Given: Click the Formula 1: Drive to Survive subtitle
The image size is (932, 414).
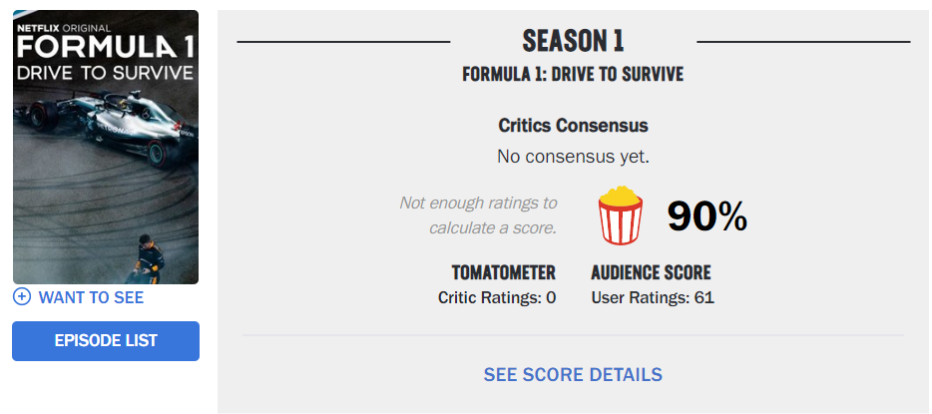Looking at the screenshot, I should click(573, 75).
